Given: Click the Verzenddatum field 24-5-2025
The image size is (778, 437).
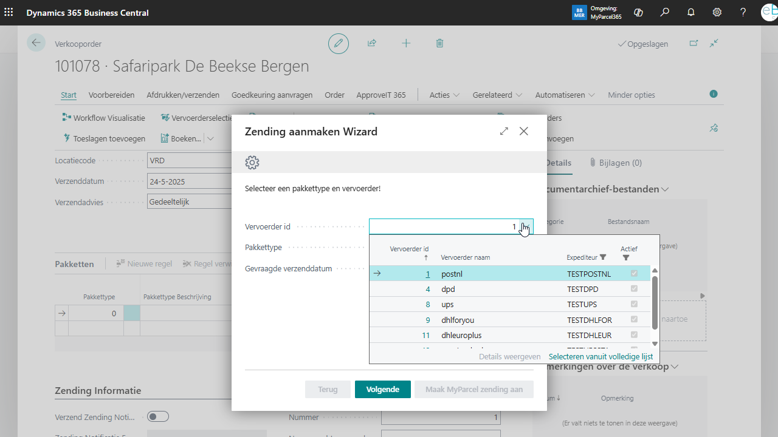Looking at the screenshot, I should tap(190, 181).
